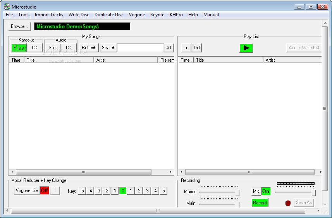Click the red record indicator light
Image resolution: width=332 pixels, height=218 pixels.
tap(288, 203)
